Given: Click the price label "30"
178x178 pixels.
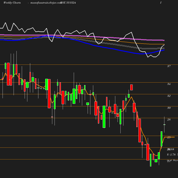Looking at the screenshot, I should (x=169, y=108).
